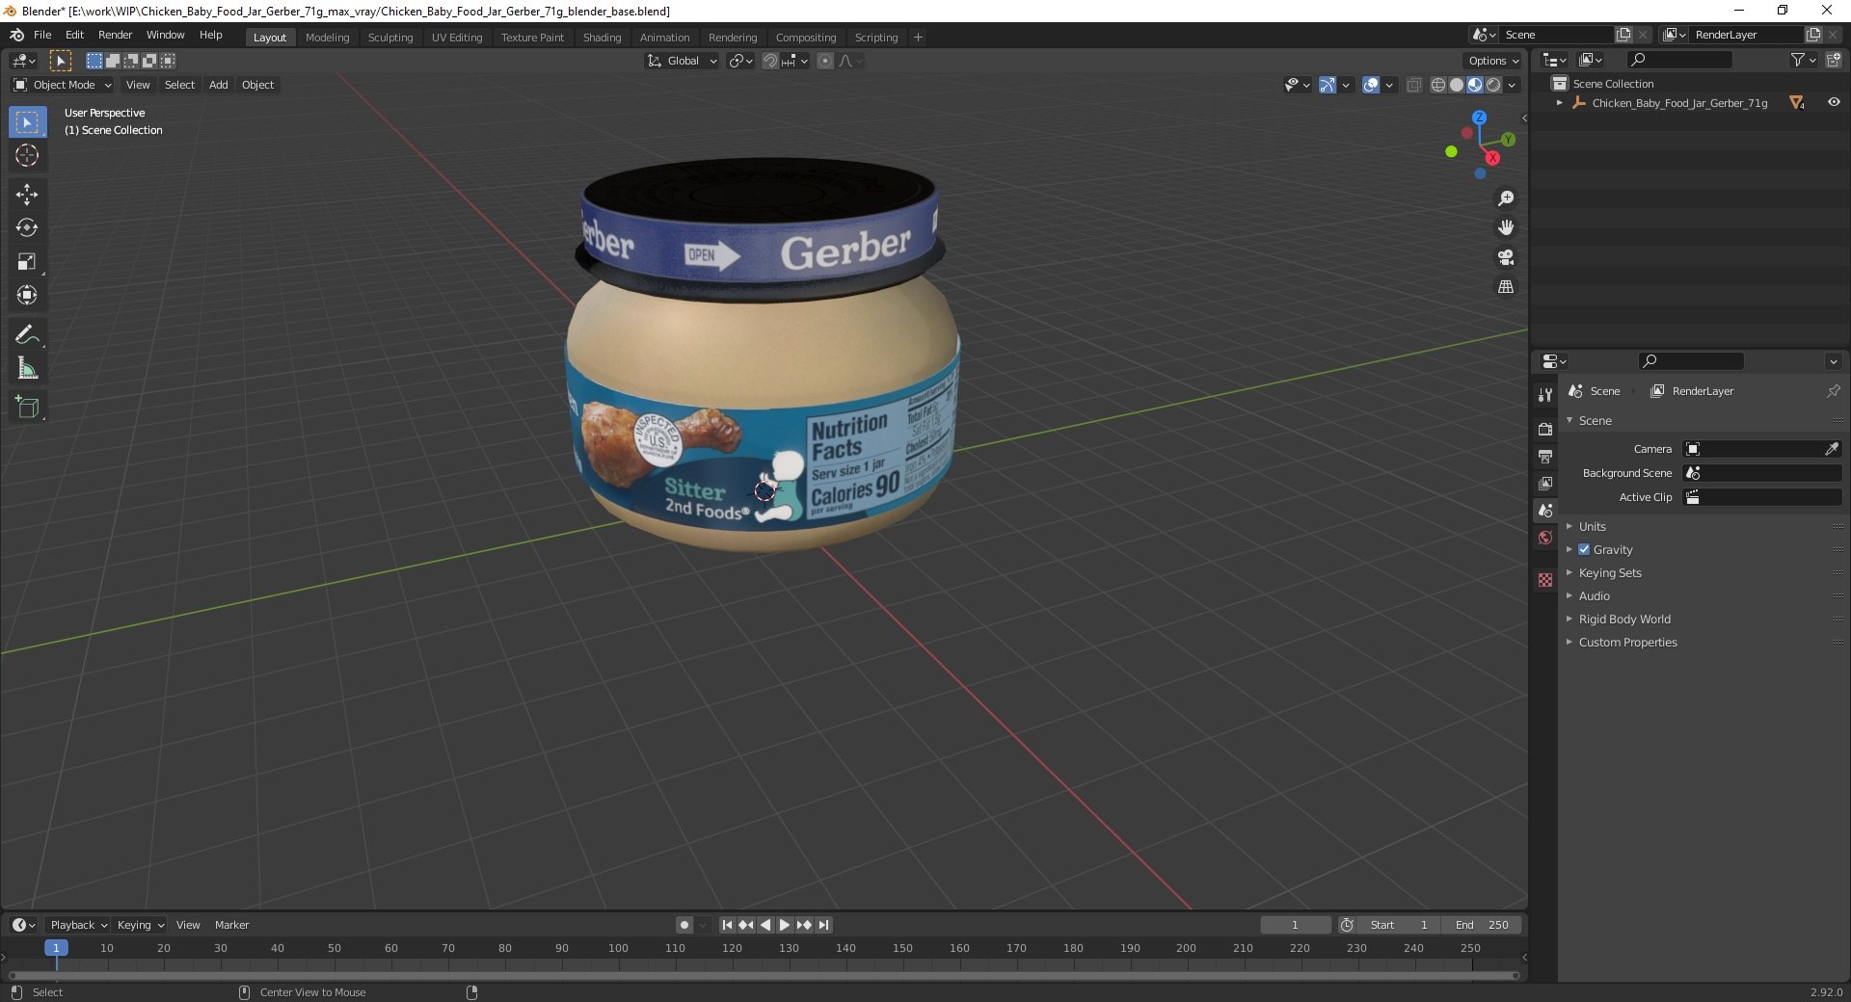Click the Blender logo menu

click(x=16, y=35)
